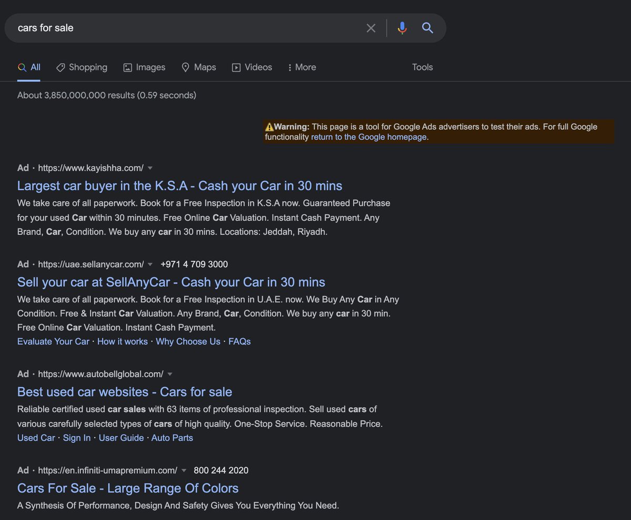
Task: Click the Images tab picture icon
Action: [x=128, y=67]
